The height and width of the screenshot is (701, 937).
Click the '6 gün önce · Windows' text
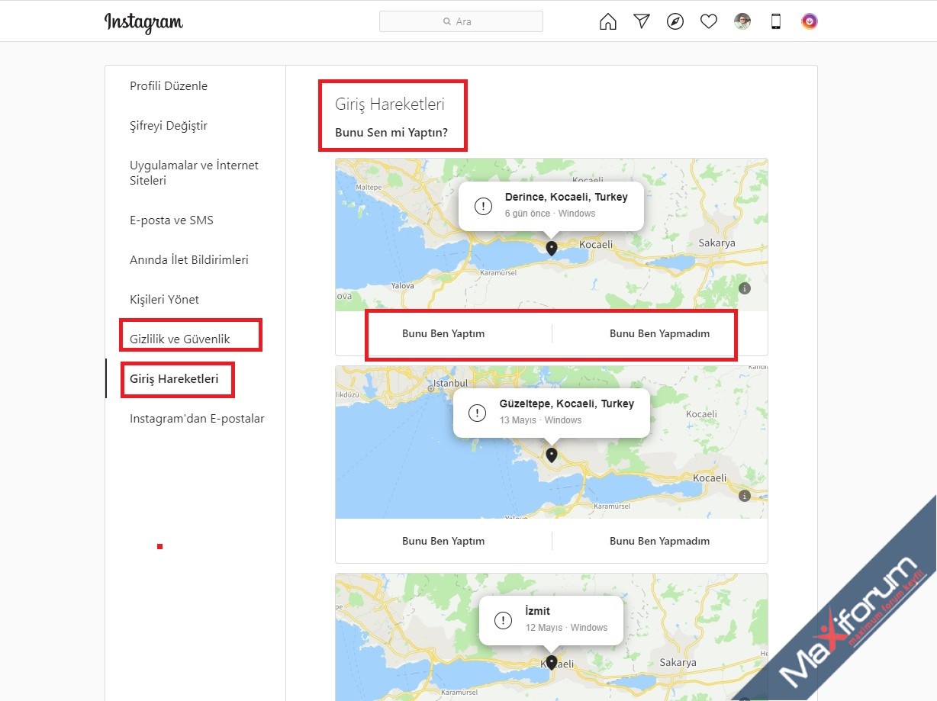[x=550, y=214]
